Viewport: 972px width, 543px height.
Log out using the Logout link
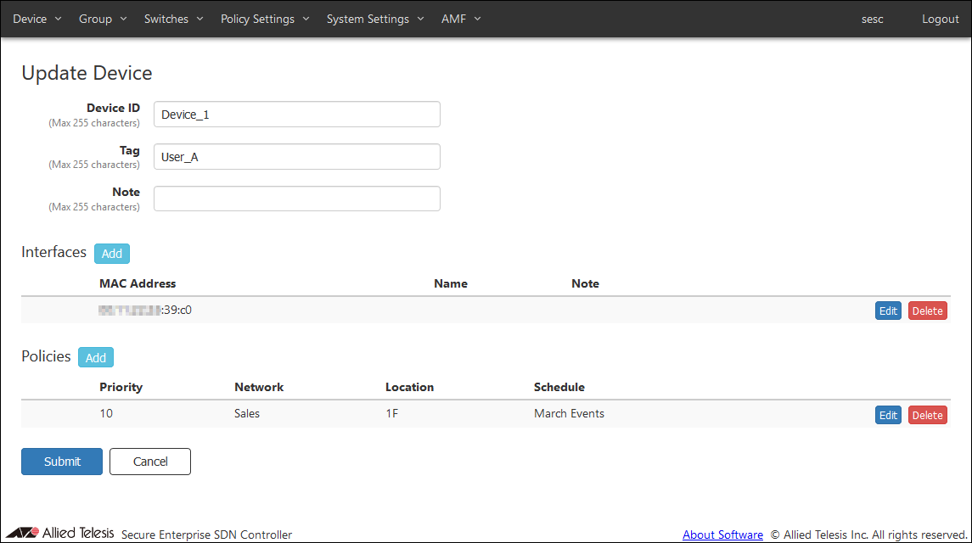pos(940,19)
